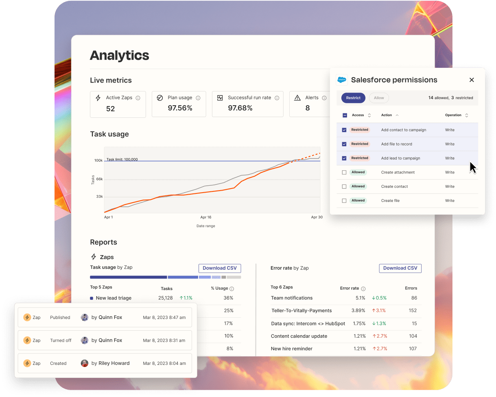Click the Active Zaps info icon
Viewport: 496px width, 397px height.
tap(138, 98)
